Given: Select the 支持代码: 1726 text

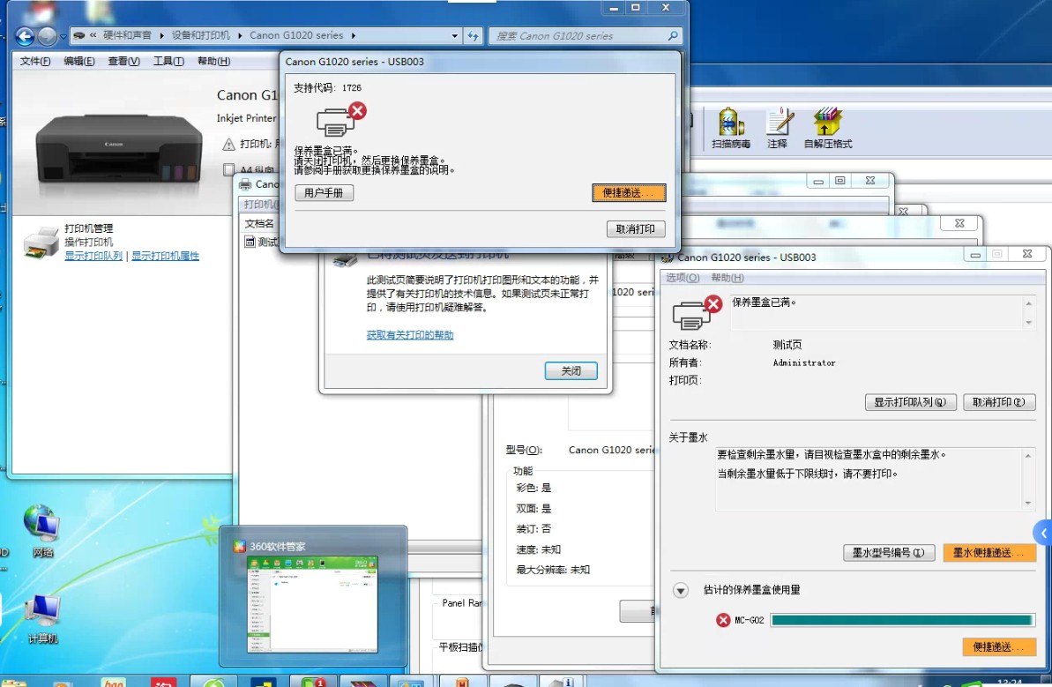Looking at the screenshot, I should [327, 88].
